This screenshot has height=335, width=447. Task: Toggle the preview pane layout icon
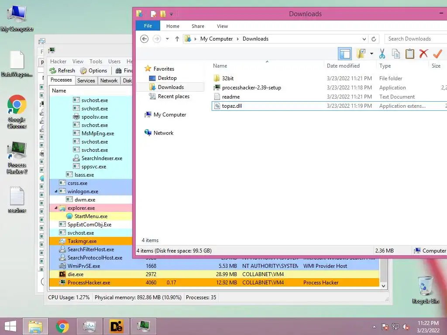(x=345, y=54)
